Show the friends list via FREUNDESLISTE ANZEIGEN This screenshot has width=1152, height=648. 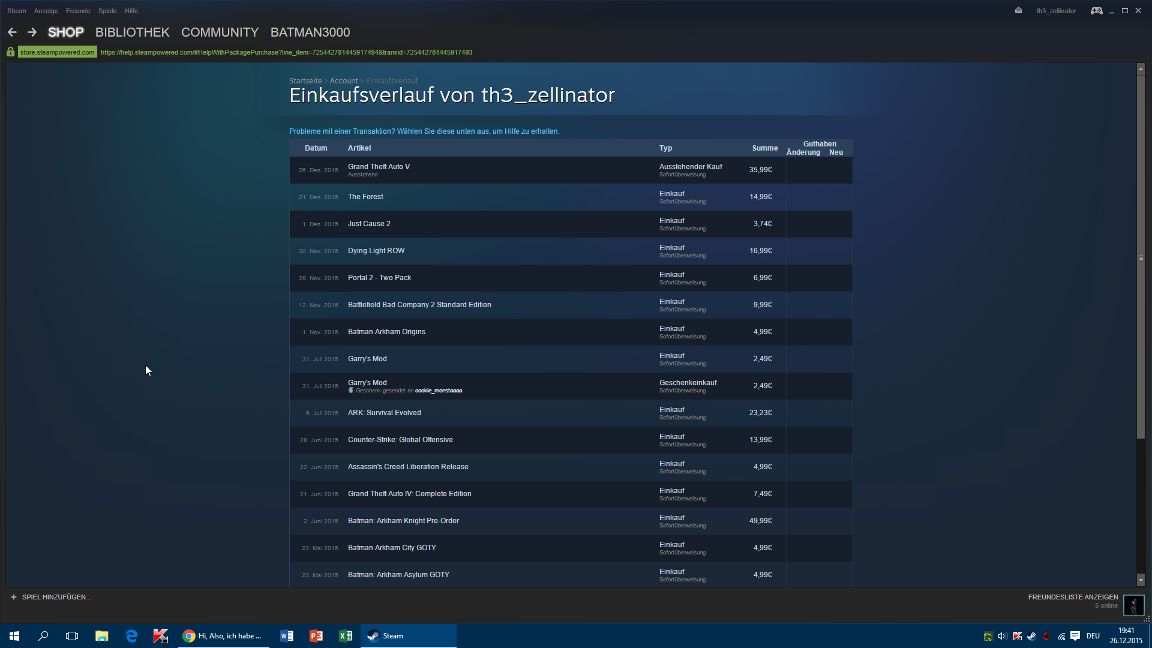point(1073,597)
